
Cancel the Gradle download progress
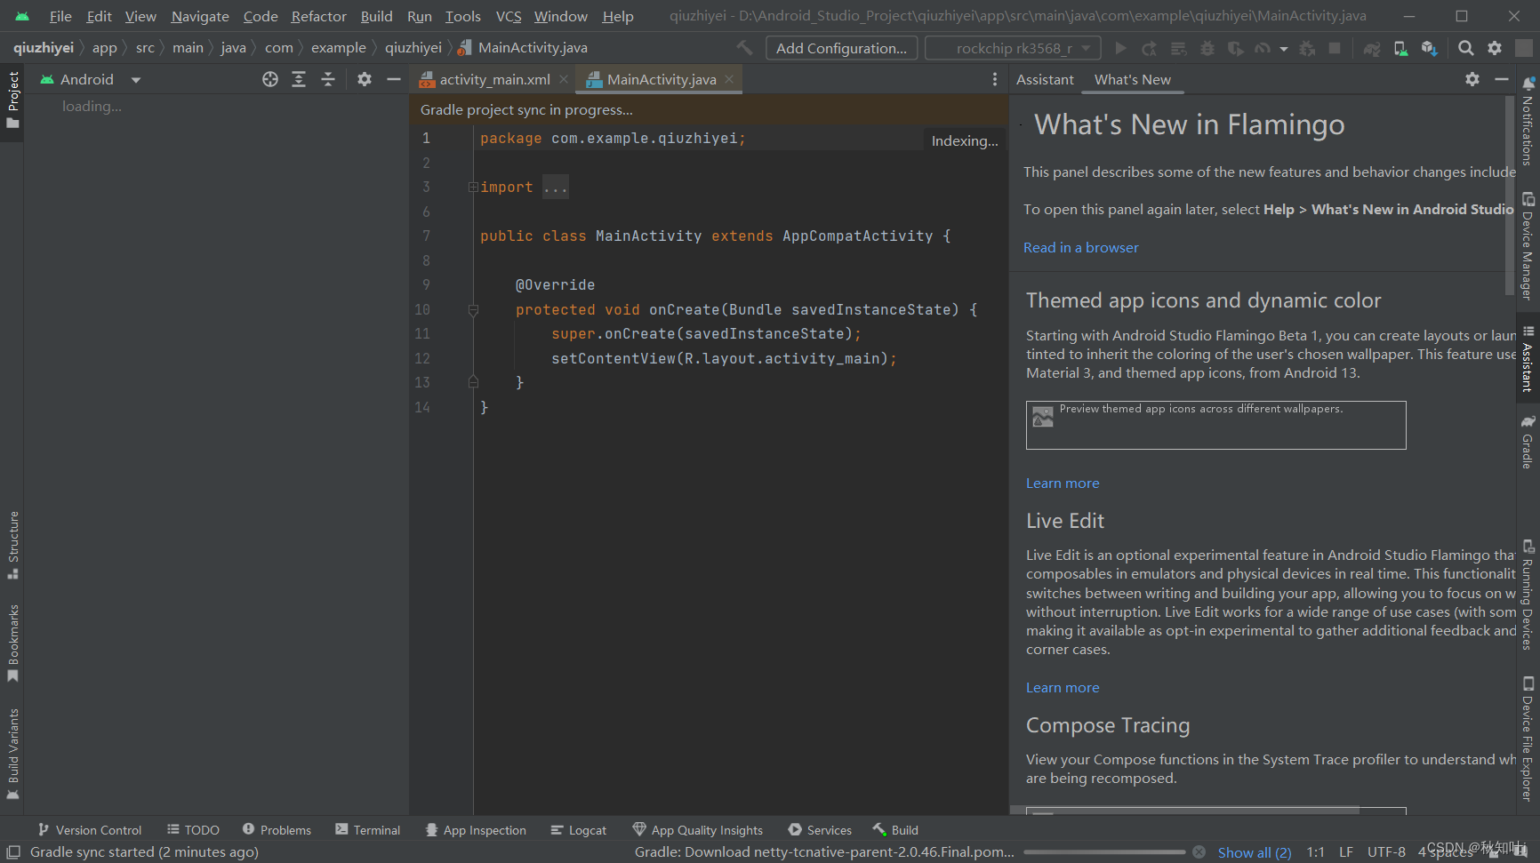tap(1199, 852)
